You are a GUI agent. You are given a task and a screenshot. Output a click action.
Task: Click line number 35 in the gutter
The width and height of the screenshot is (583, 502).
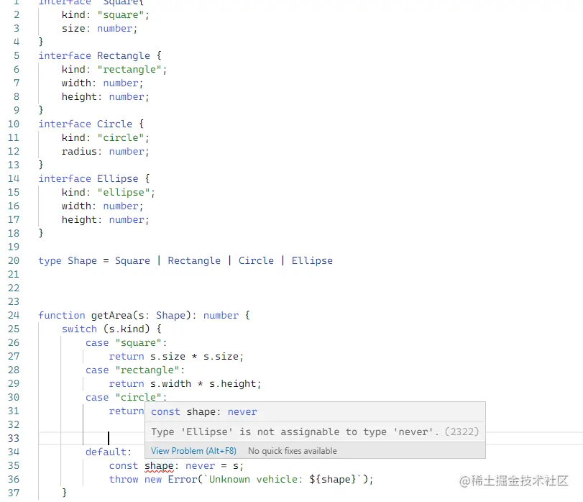pos(14,465)
